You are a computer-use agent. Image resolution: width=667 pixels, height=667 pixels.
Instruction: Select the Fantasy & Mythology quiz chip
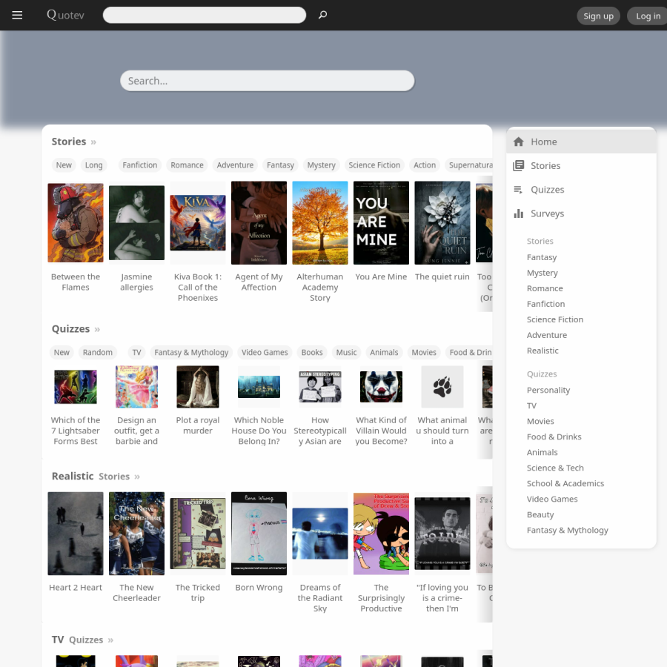pos(191,352)
